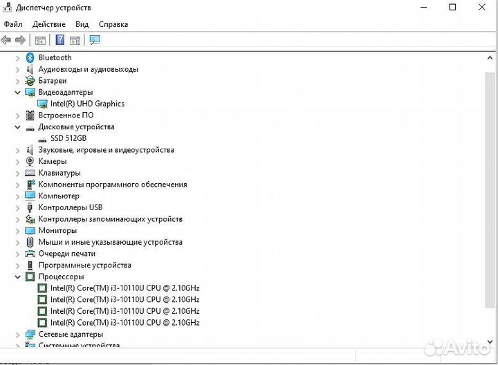Expand the Камеры node chevron

18,162
